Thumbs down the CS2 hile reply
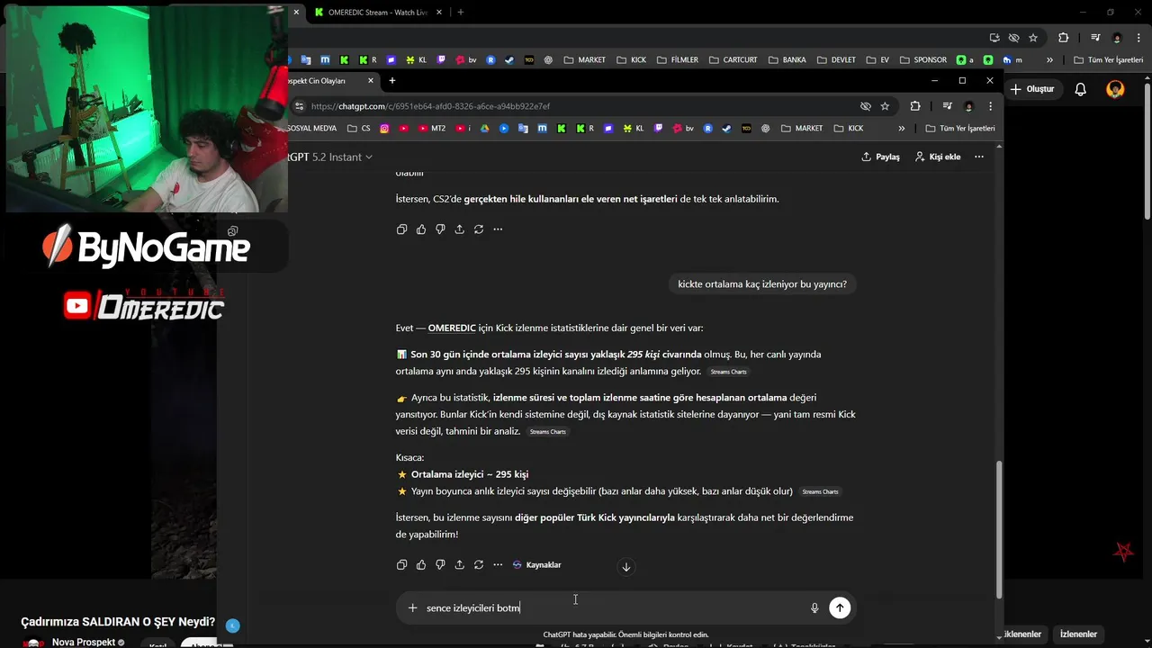1152x648 pixels. [440, 229]
